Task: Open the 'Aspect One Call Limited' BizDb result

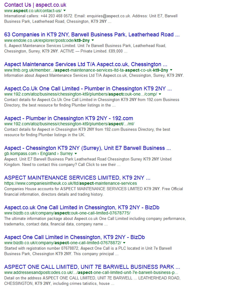Action: (74, 237)
